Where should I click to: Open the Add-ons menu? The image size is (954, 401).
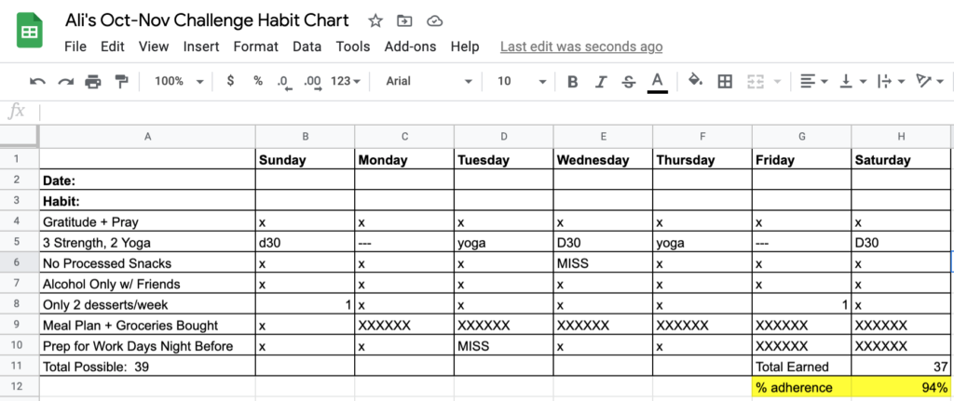[x=410, y=47]
